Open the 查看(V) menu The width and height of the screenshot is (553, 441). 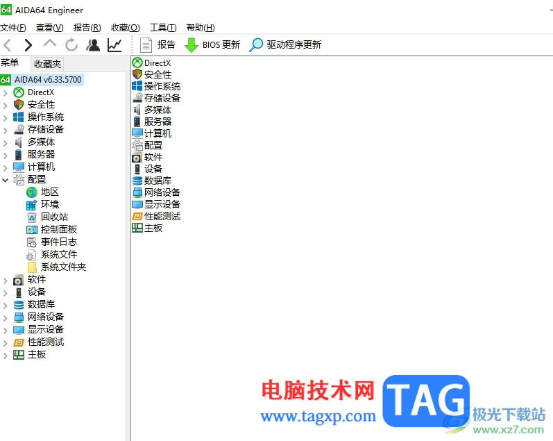[50, 28]
